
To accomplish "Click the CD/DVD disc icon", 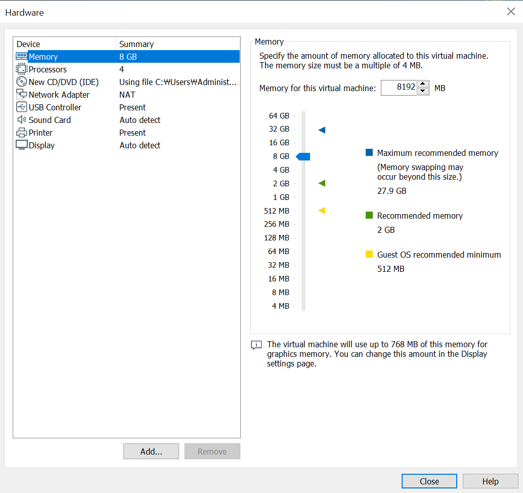I will (x=22, y=82).
